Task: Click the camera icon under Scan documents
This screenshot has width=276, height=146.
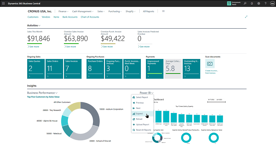Action: [210, 63]
